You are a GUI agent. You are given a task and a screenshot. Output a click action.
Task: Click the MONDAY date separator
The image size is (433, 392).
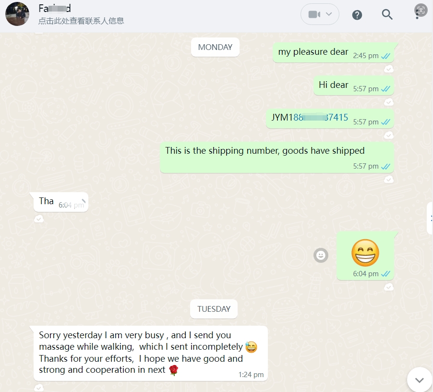coord(215,47)
